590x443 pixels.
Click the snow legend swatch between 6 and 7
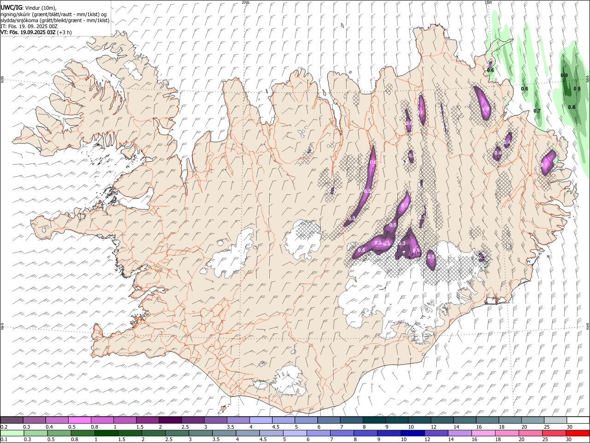click(x=328, y=420)
